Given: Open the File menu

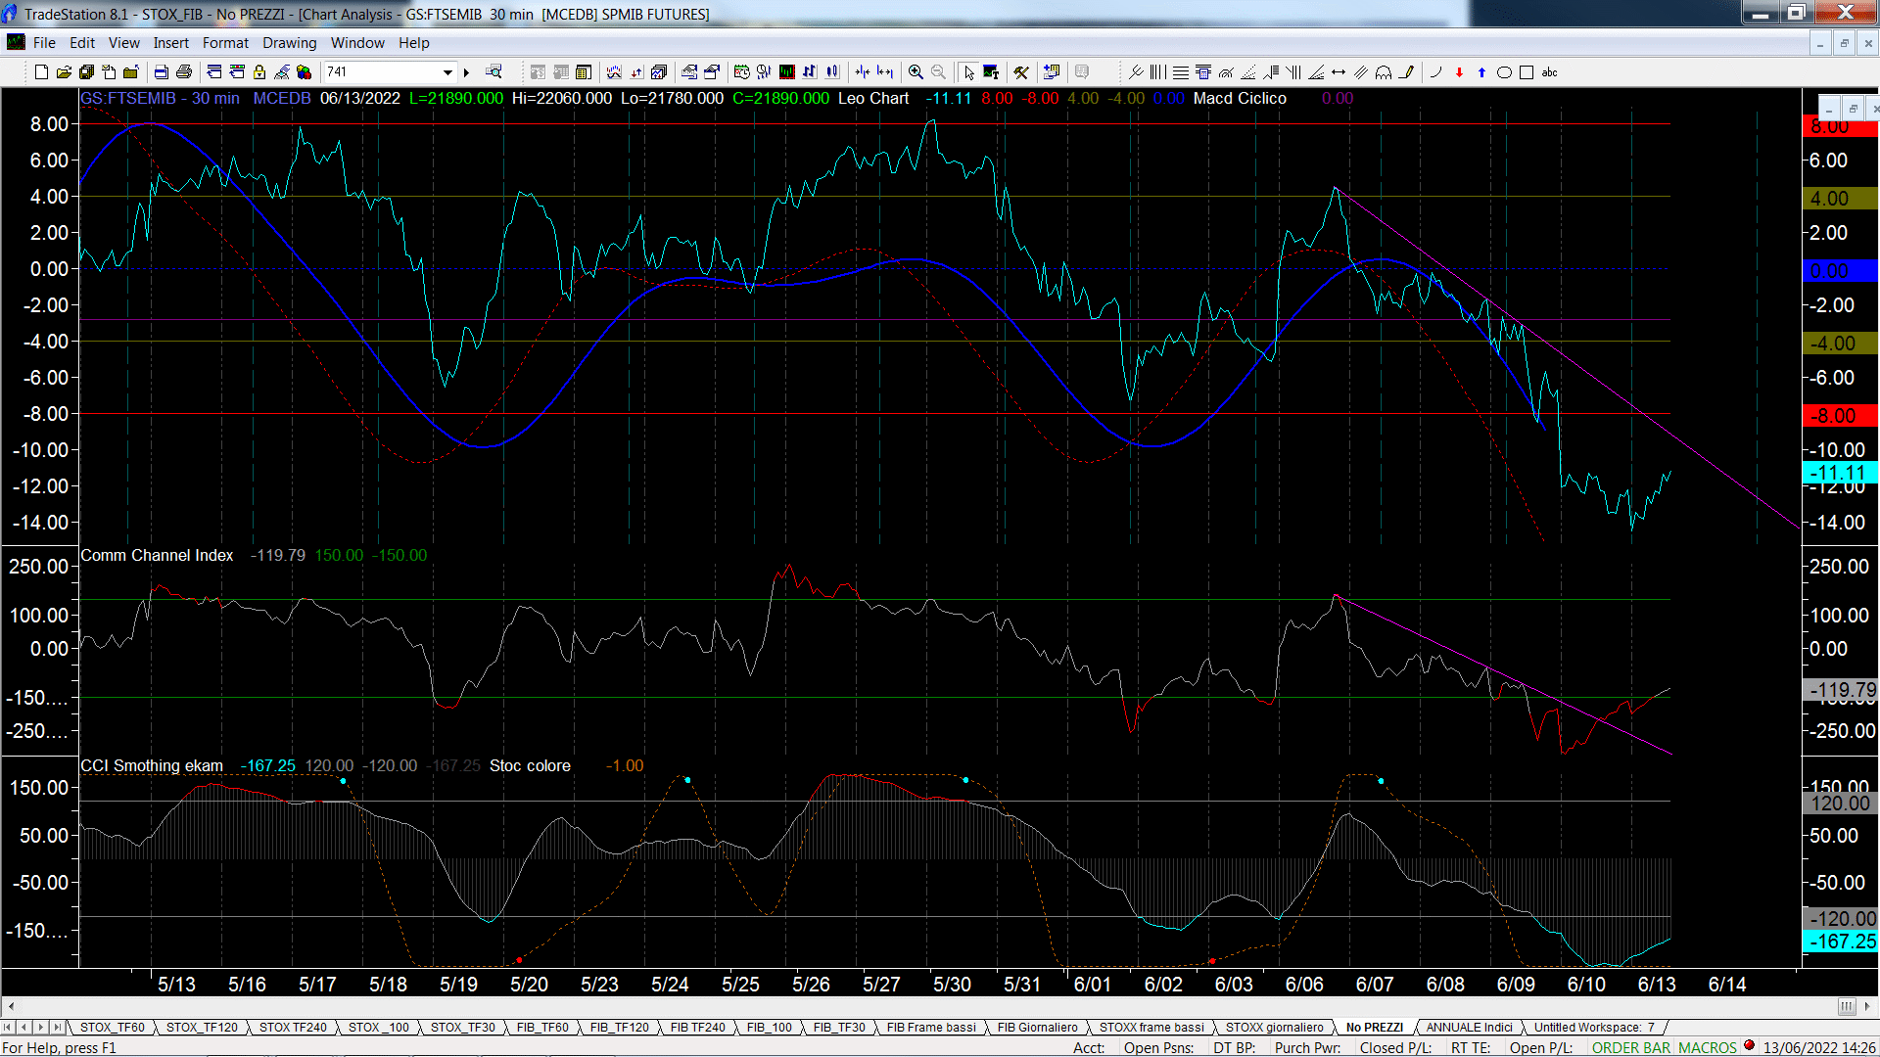Looking at the screenshot, I should click(x=44, y=42).
